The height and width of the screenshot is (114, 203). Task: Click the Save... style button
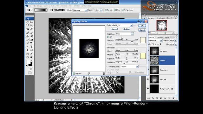pyautogui.click(x=114, y=29)
